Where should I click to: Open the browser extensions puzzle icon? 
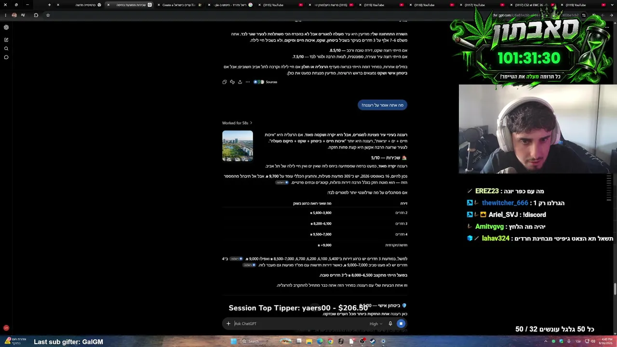coord(36,15)
